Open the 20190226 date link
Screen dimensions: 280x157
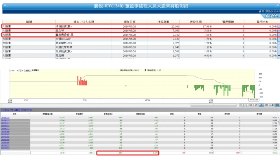click(x=5, y=148)
